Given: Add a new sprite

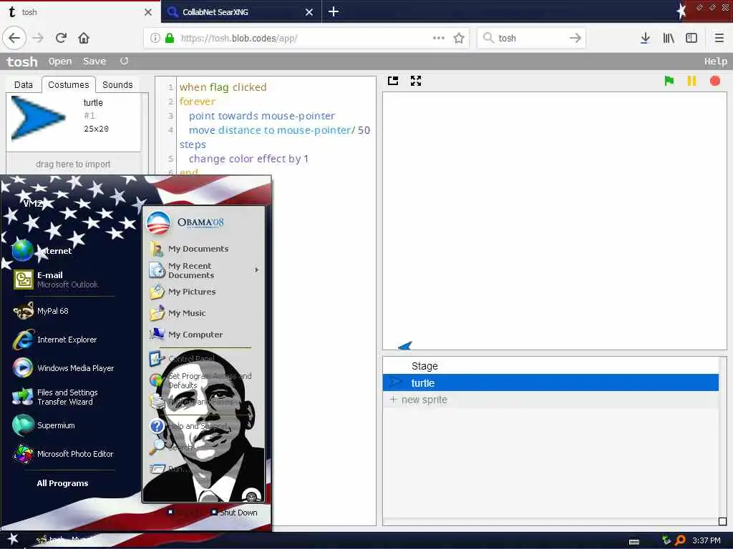Looking at the screenshot, I should (550, 400).
